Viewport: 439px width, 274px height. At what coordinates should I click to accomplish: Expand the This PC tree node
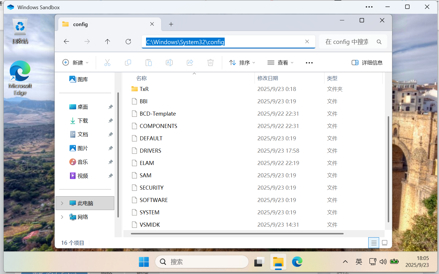click(x=62, y=203)
